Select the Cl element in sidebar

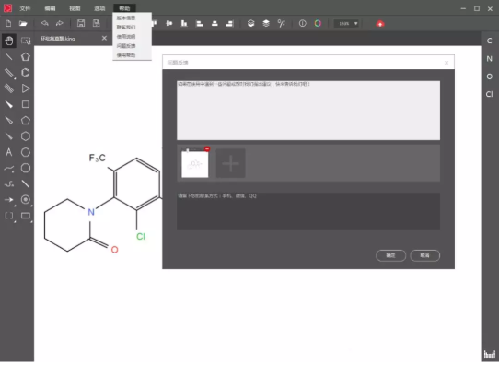point(490,94)
